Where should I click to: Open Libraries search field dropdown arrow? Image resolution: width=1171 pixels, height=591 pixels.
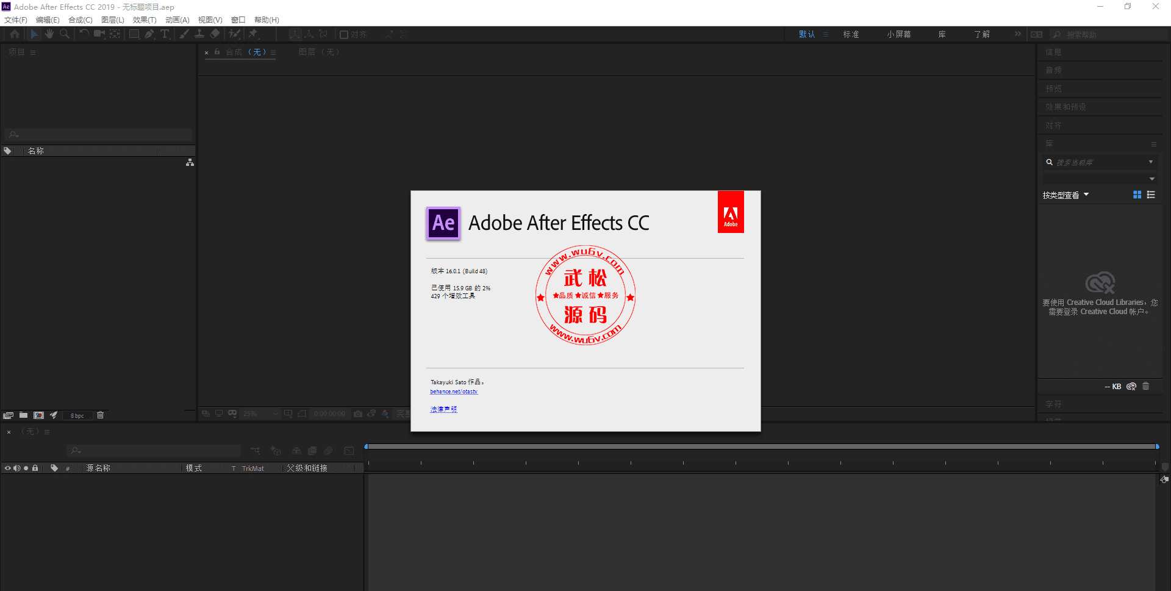click(x=1151, y=162)
